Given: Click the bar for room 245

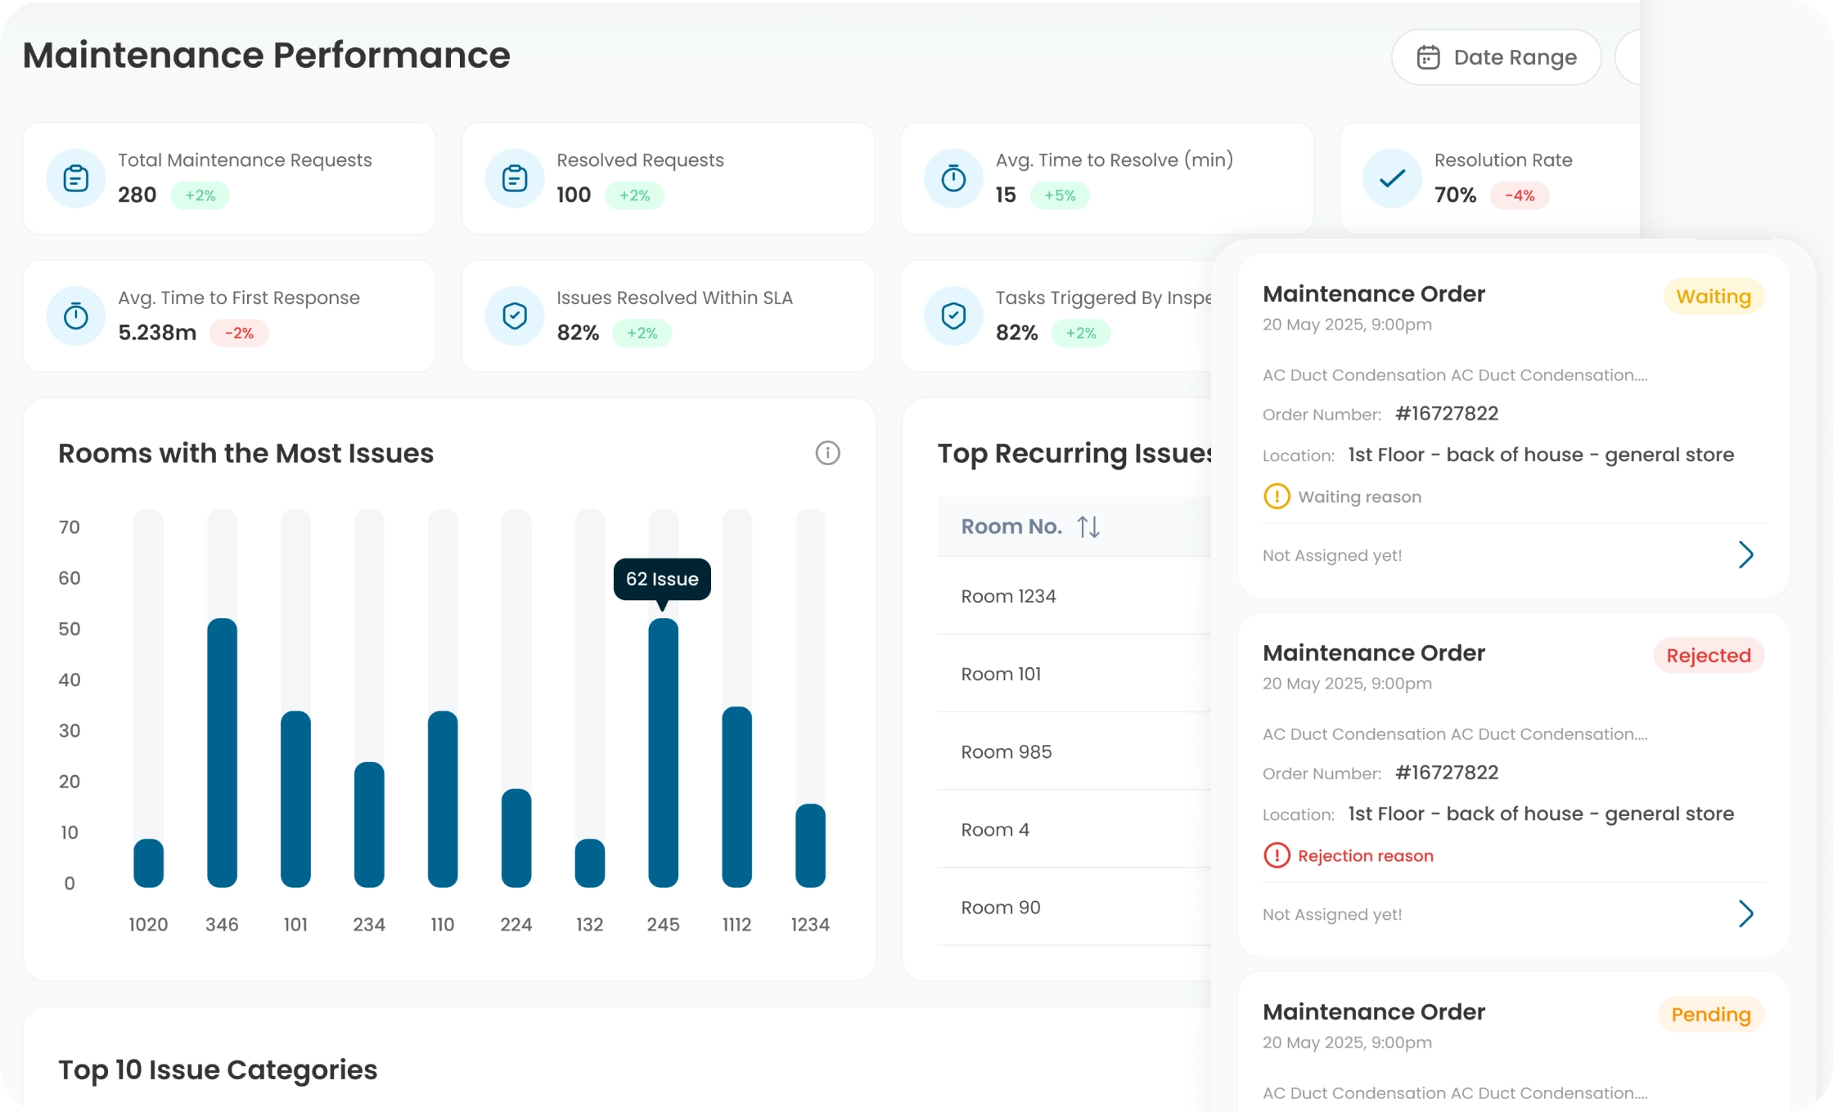Looking at the screenshot, I should tap(663, 752).
